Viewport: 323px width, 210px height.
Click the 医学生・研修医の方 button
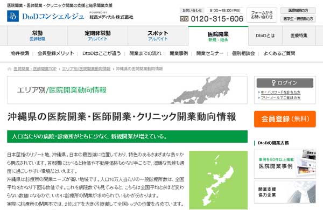[x=298, y=19]
